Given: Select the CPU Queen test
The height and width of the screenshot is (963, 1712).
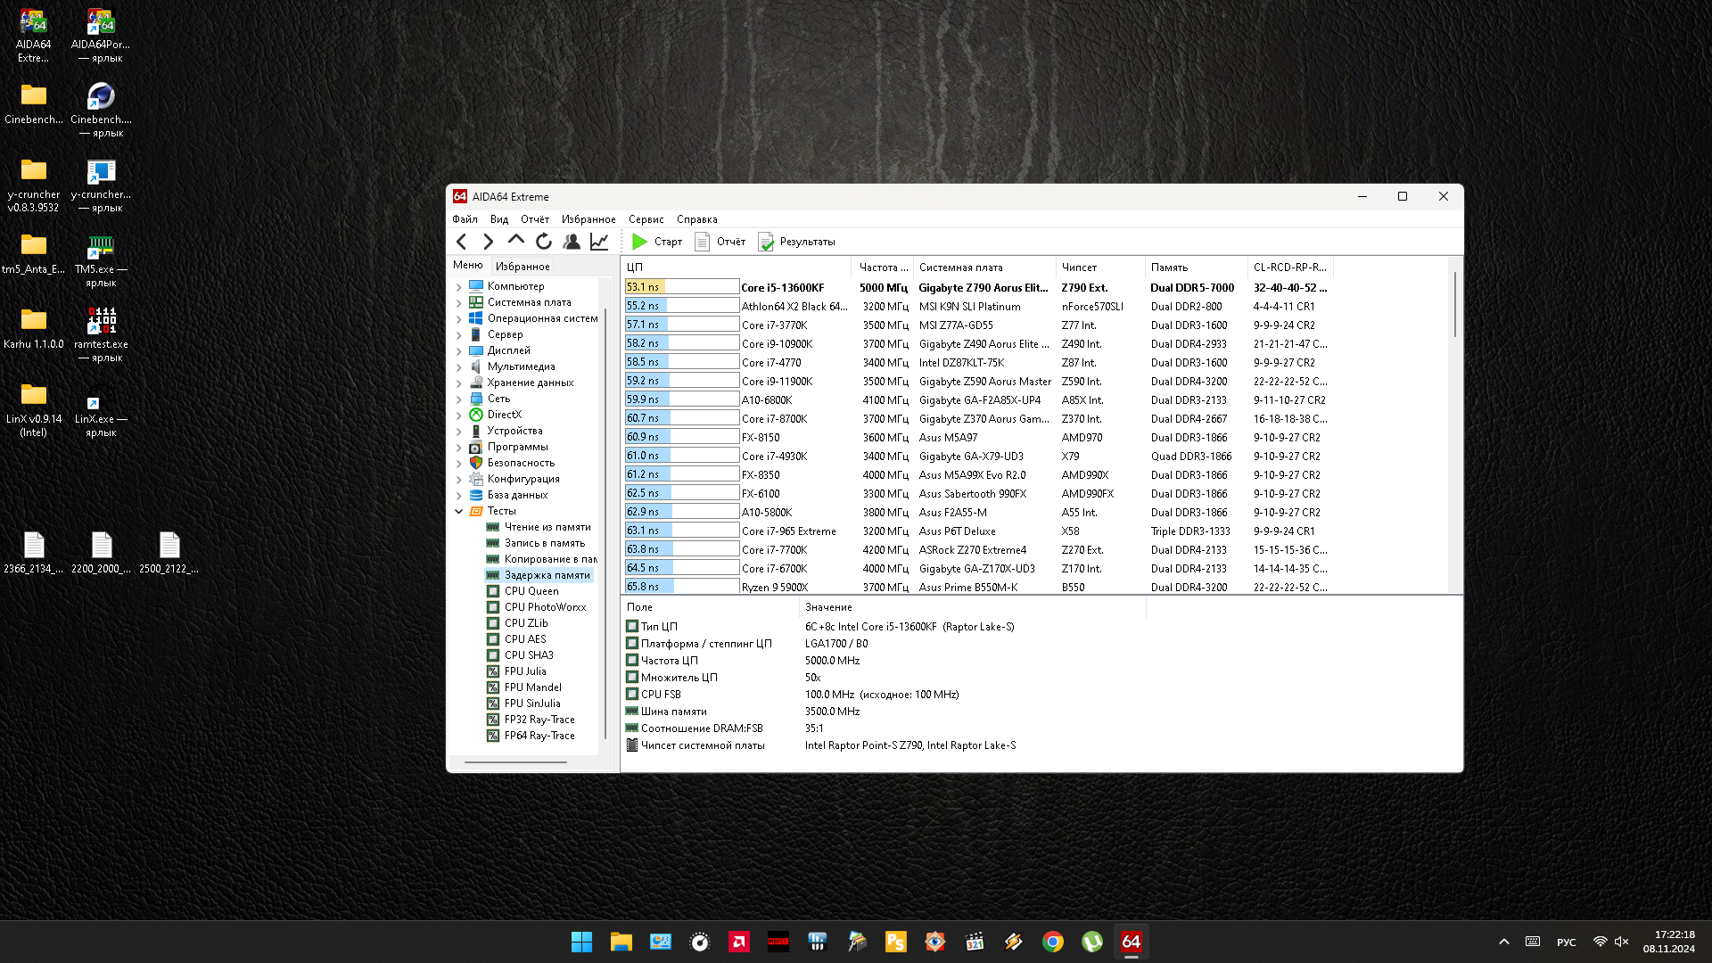Looking at the screenshot, I should coord(531,591).
